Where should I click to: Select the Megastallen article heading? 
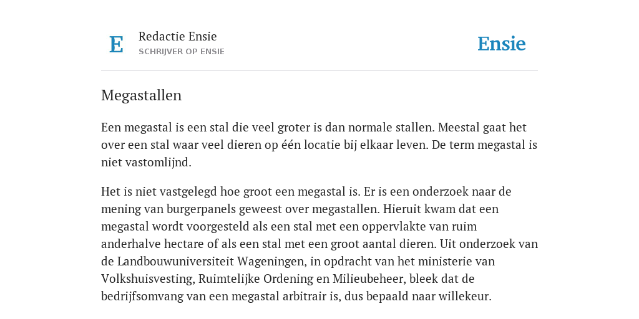142,95
